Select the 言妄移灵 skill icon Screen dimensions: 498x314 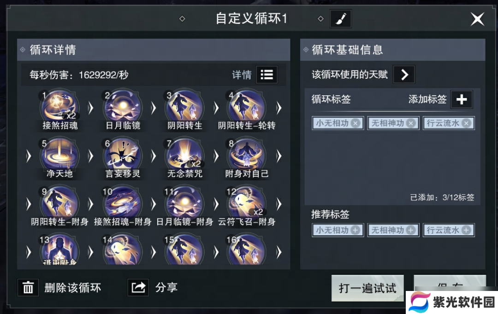tap(123, 155)
